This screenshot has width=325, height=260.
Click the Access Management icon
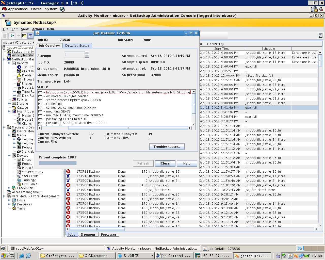(x=9, y=192)
